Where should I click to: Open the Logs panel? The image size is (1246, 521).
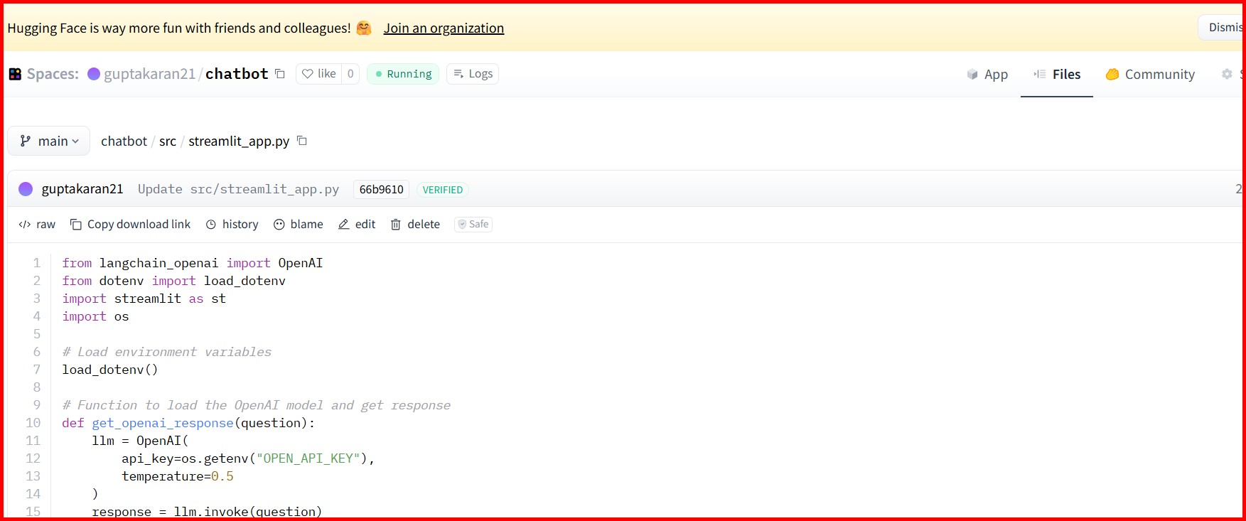[473, 74]
